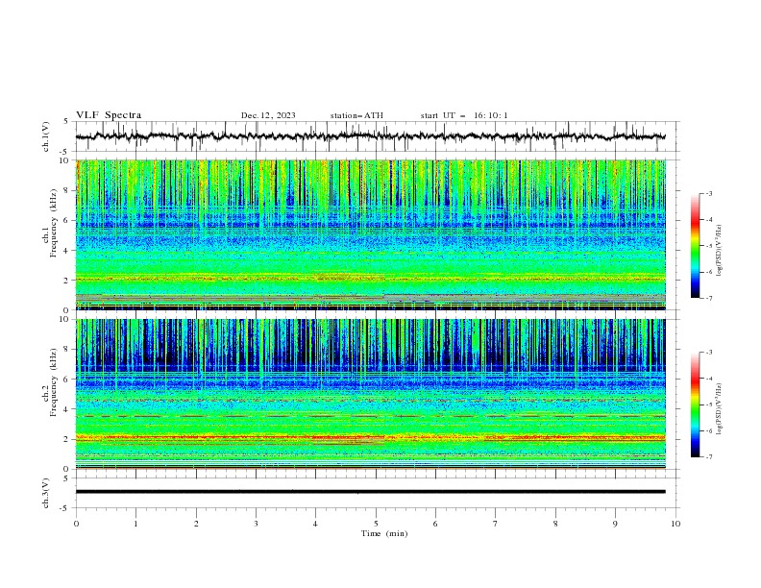
Task: Click the ch.1 voltage waveform trace
Action: coord(370,136)
